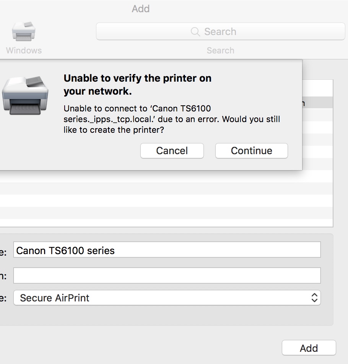Click the 'Unable to verify the printer' heading
Screen dimensions: 348x364
point(137,84)
